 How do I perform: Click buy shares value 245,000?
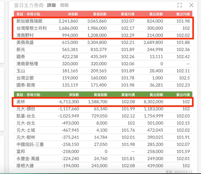99,166
